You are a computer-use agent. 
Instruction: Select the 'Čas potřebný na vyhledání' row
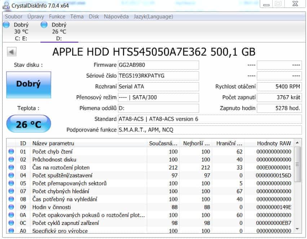point(150,199)
